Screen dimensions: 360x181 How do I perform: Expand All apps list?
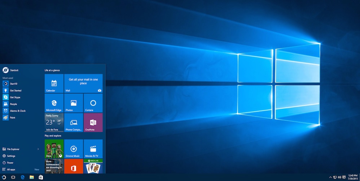[11, 169]
